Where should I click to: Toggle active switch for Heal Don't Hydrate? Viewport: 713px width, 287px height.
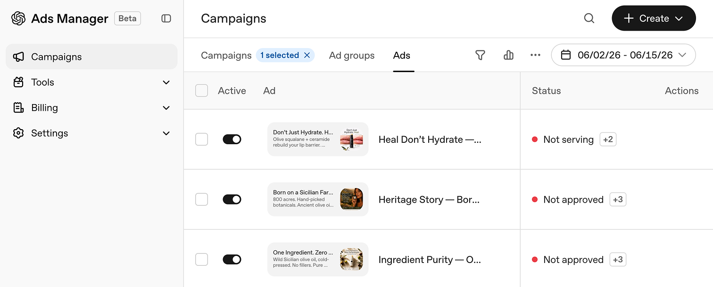[232, 139]
